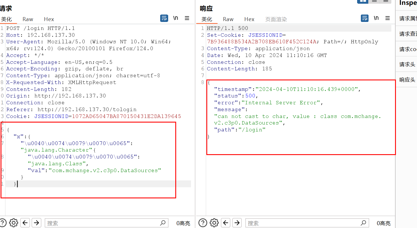Click the POST /login HTTP/1.1 line

[40, 28]
